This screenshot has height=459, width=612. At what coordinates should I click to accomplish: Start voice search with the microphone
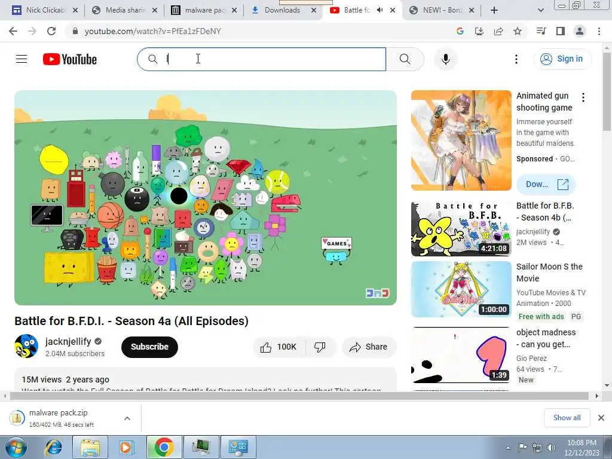pyautogui.click(x=445, y=59)
